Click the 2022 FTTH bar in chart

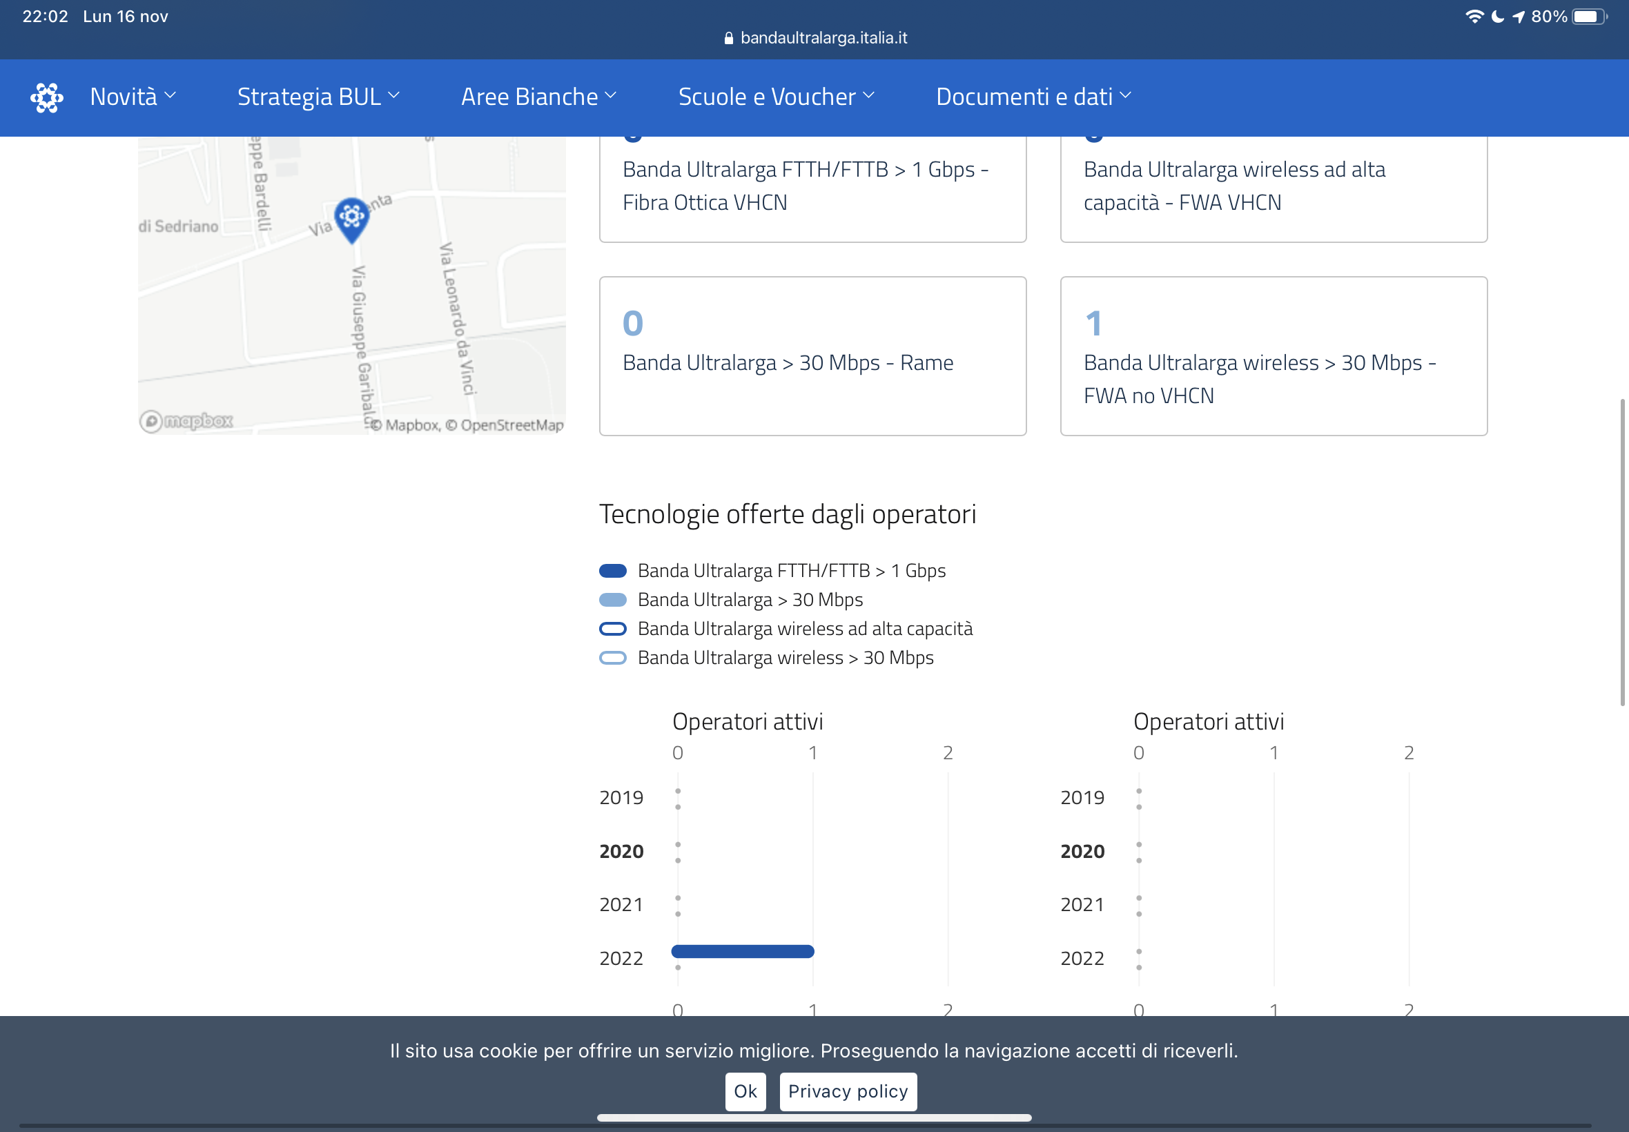pos(743,951)
